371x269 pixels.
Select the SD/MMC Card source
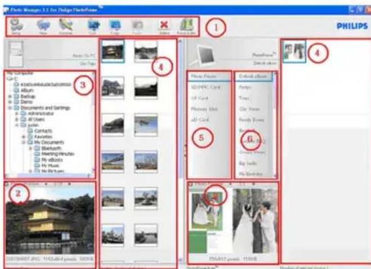click(x=206, y=87)
